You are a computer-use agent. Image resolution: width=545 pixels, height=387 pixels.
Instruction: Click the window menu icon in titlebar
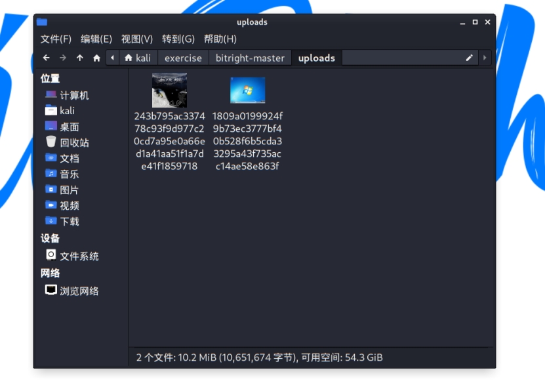(x=42, y=22)
